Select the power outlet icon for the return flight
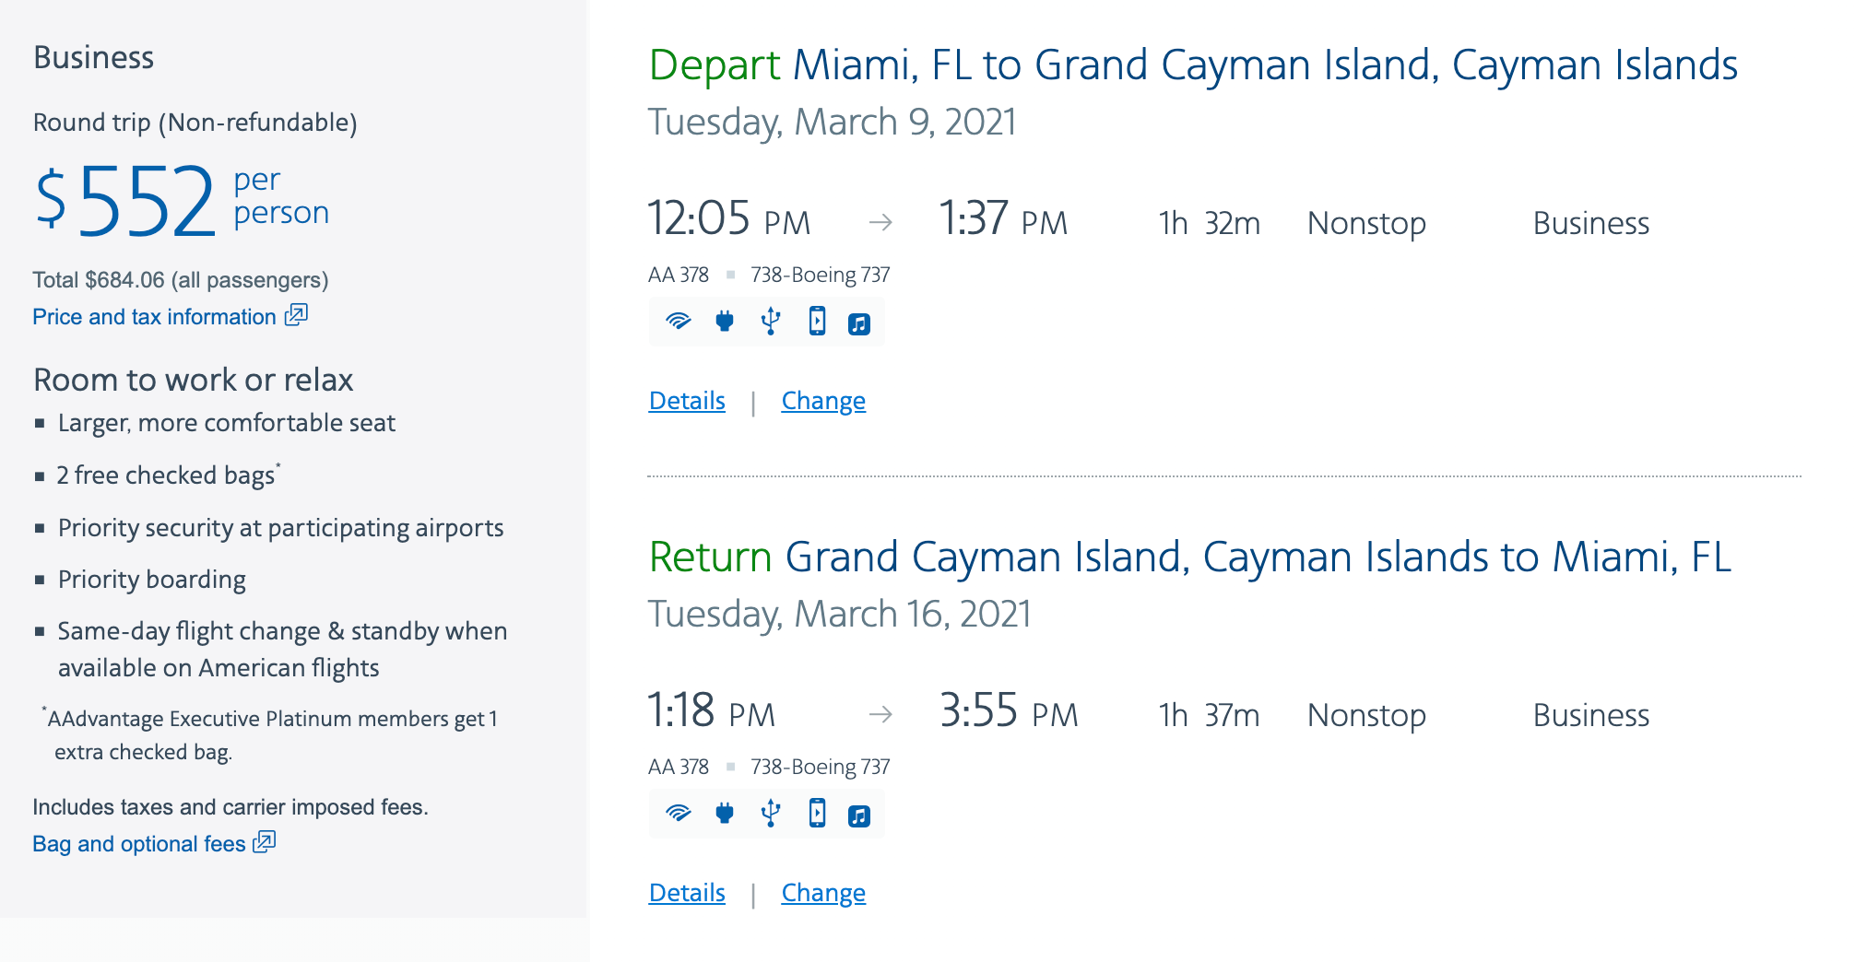The width and height of the screenshot is (1855, 962). 725,814
